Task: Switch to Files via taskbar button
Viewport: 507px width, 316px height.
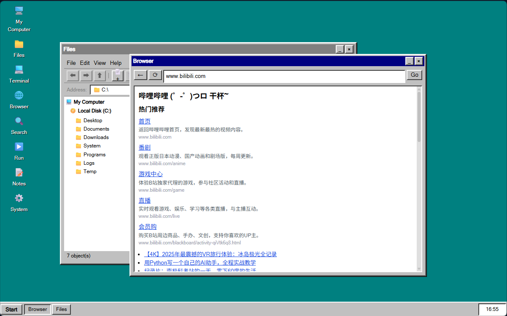Action: pos(62,309)
